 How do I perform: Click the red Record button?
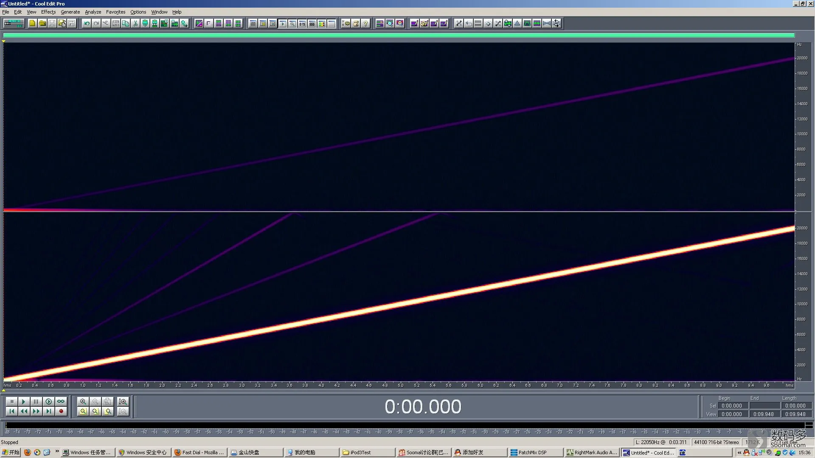61,411
